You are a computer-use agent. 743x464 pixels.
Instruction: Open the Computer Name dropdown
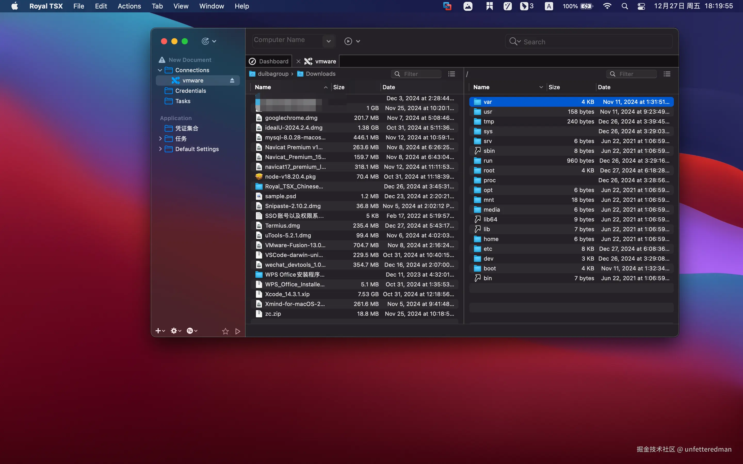point(328,41)
